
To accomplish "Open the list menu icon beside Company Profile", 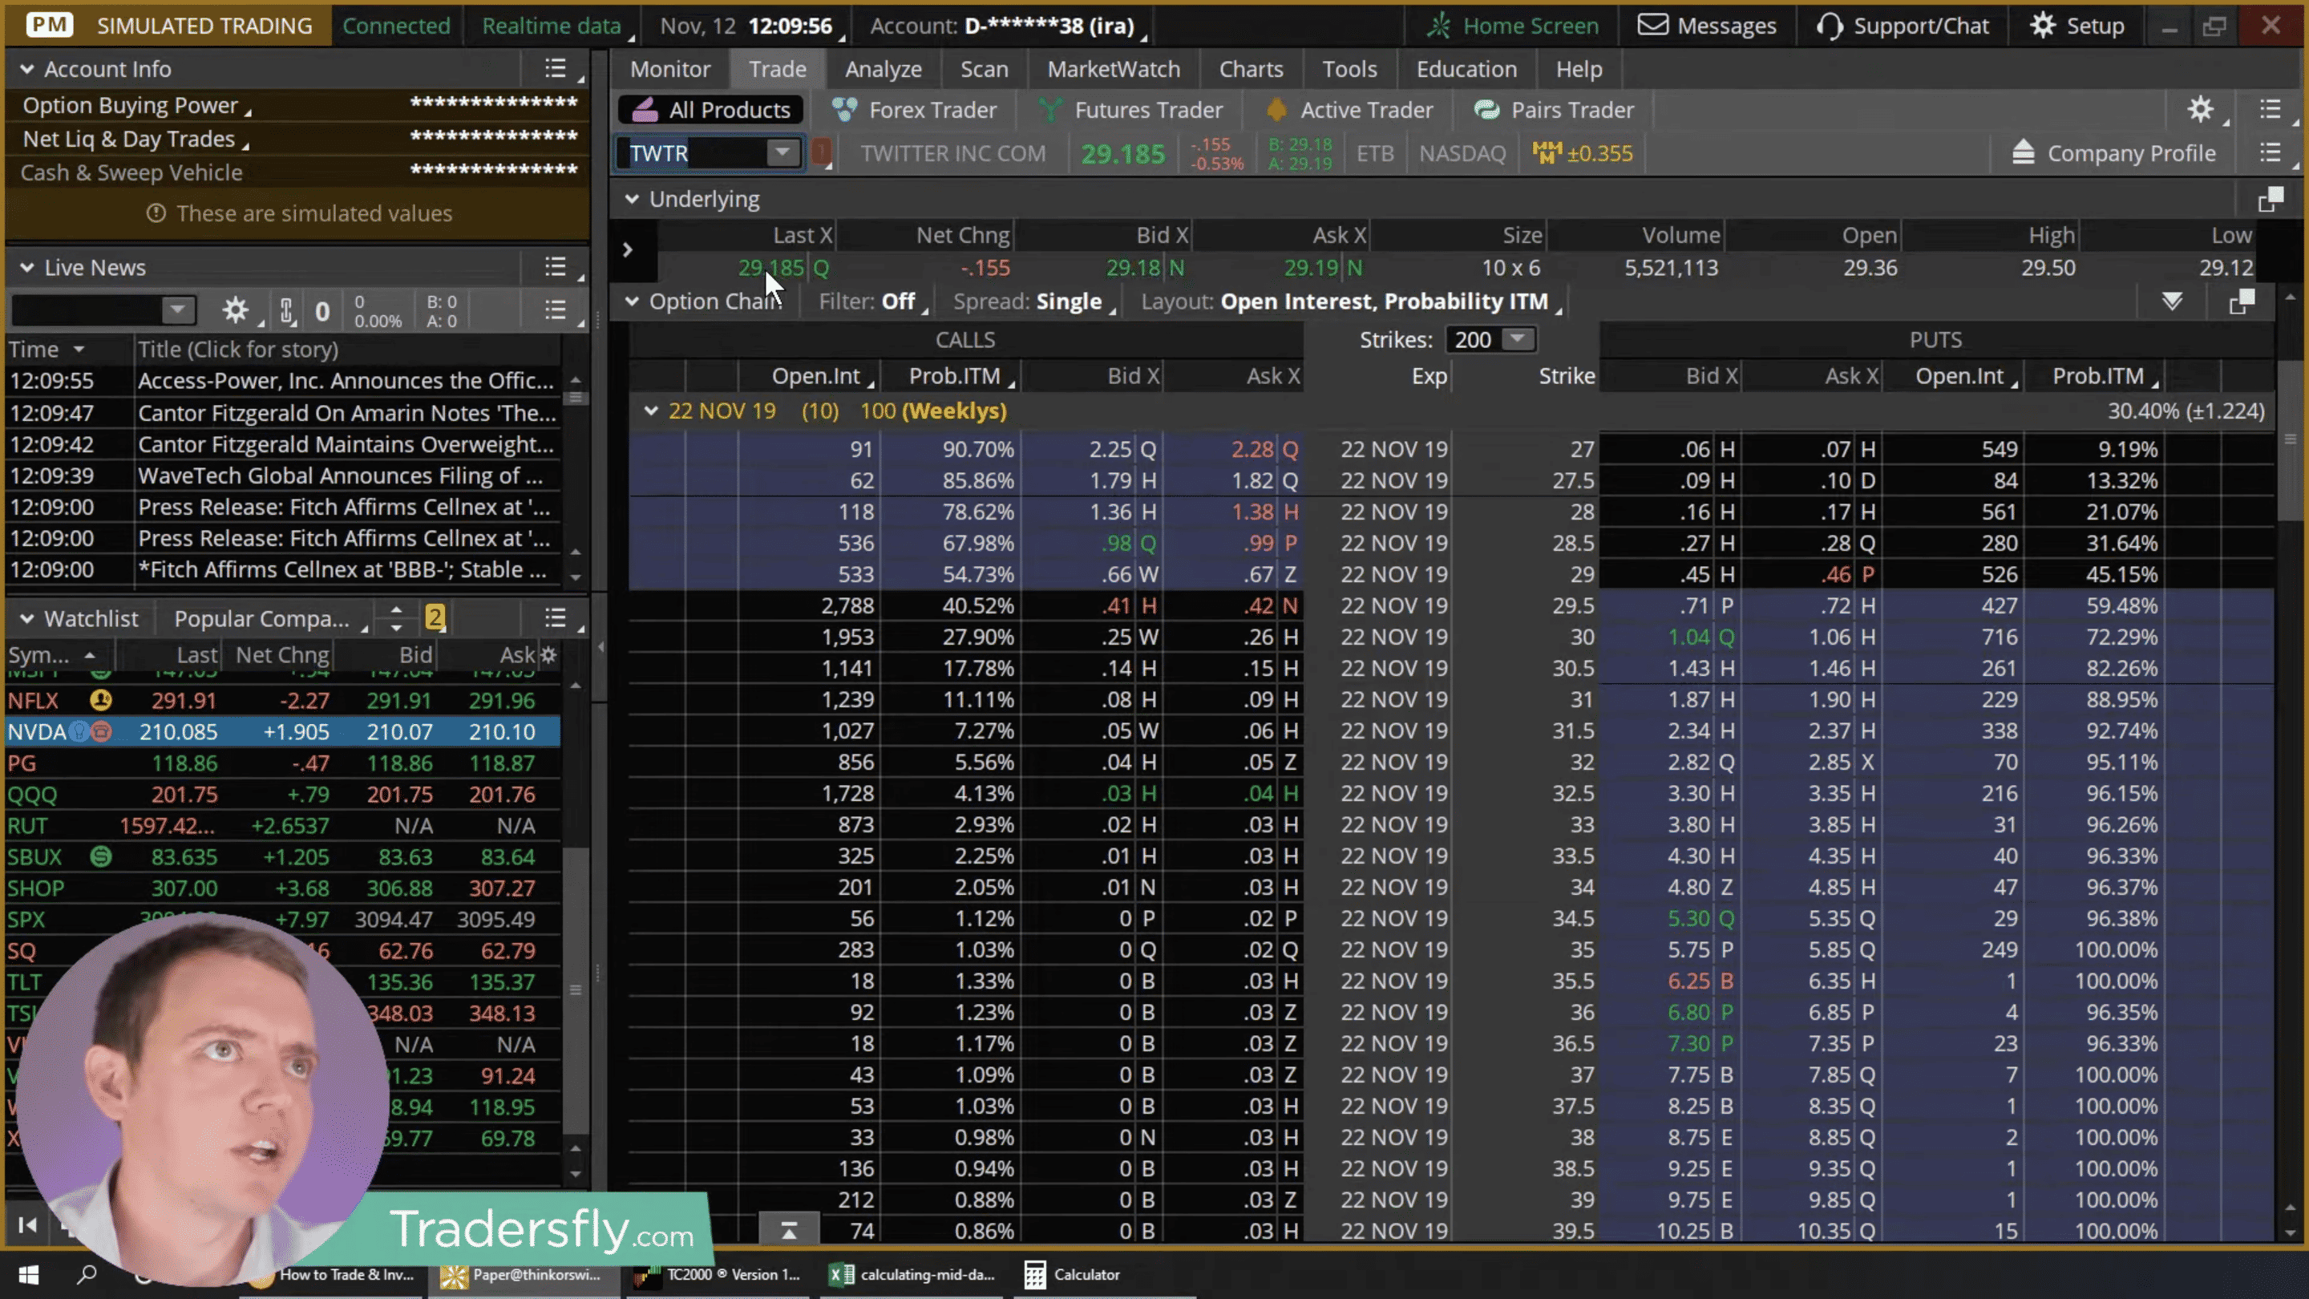I will point(2271,153).
